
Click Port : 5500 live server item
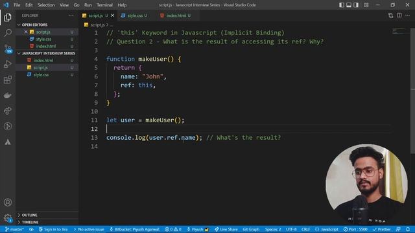[355, 229]
